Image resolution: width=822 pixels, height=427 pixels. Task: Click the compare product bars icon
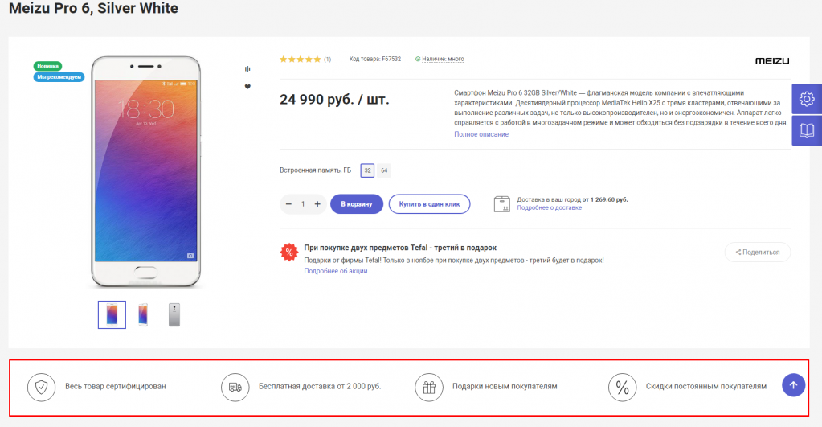(x=247, y=68)
